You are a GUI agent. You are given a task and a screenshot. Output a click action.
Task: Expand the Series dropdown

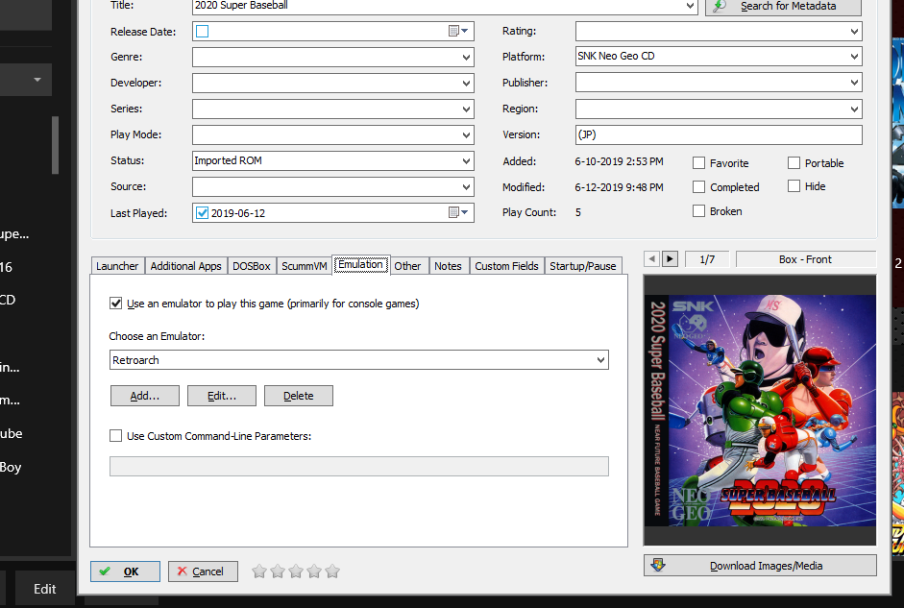coord(466,109)
